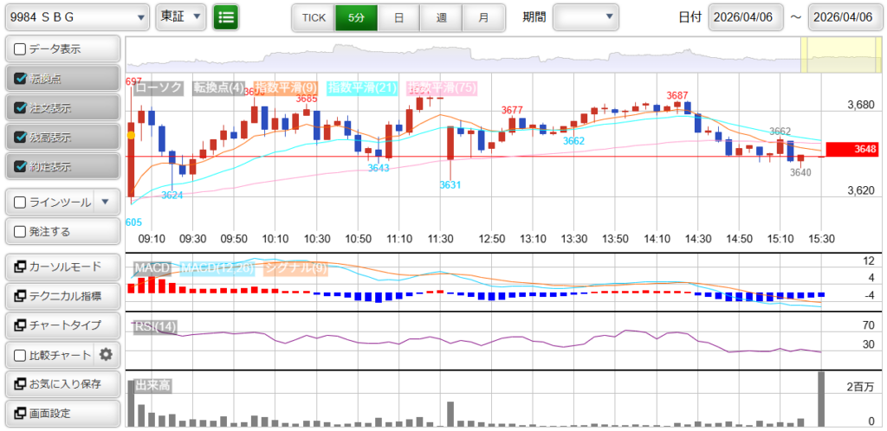Image resolution: width=887 pixels, height=431 pixels.
Task: Click the green list view icon
Action: click(x=226, y=16)
